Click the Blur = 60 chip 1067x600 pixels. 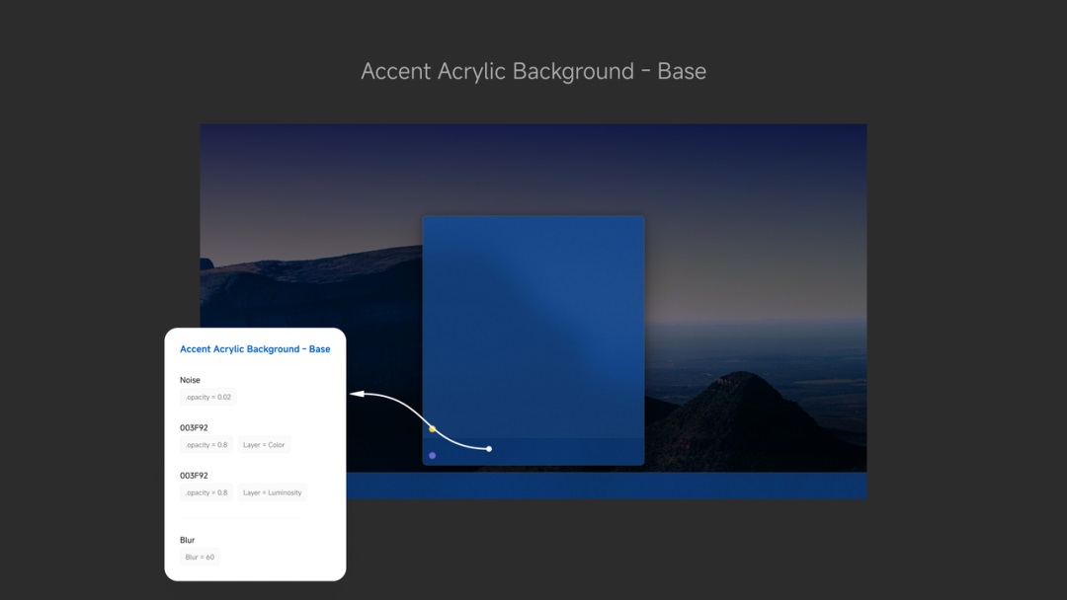coord(200,558)
